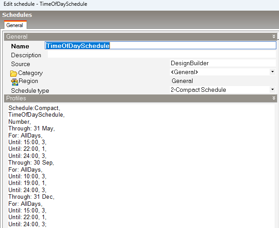279x228 pixels.
Task: Click the Schedule:Compact line in Profiles
Action: [x=34, y=108]
